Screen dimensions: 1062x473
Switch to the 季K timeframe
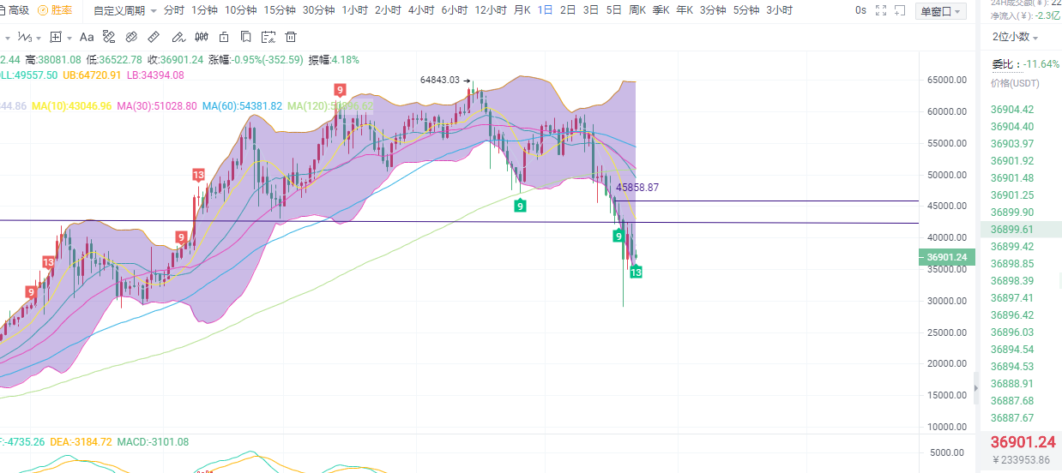[x=661, y=10]
